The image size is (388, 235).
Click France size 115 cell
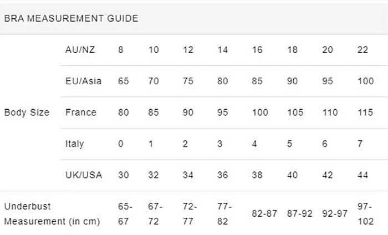click(366, 113)
